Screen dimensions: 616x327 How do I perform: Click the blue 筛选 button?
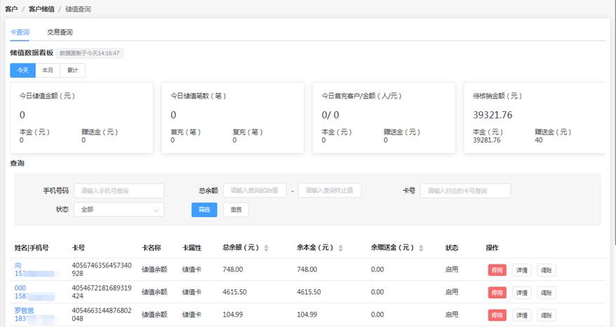coord(204,210)
